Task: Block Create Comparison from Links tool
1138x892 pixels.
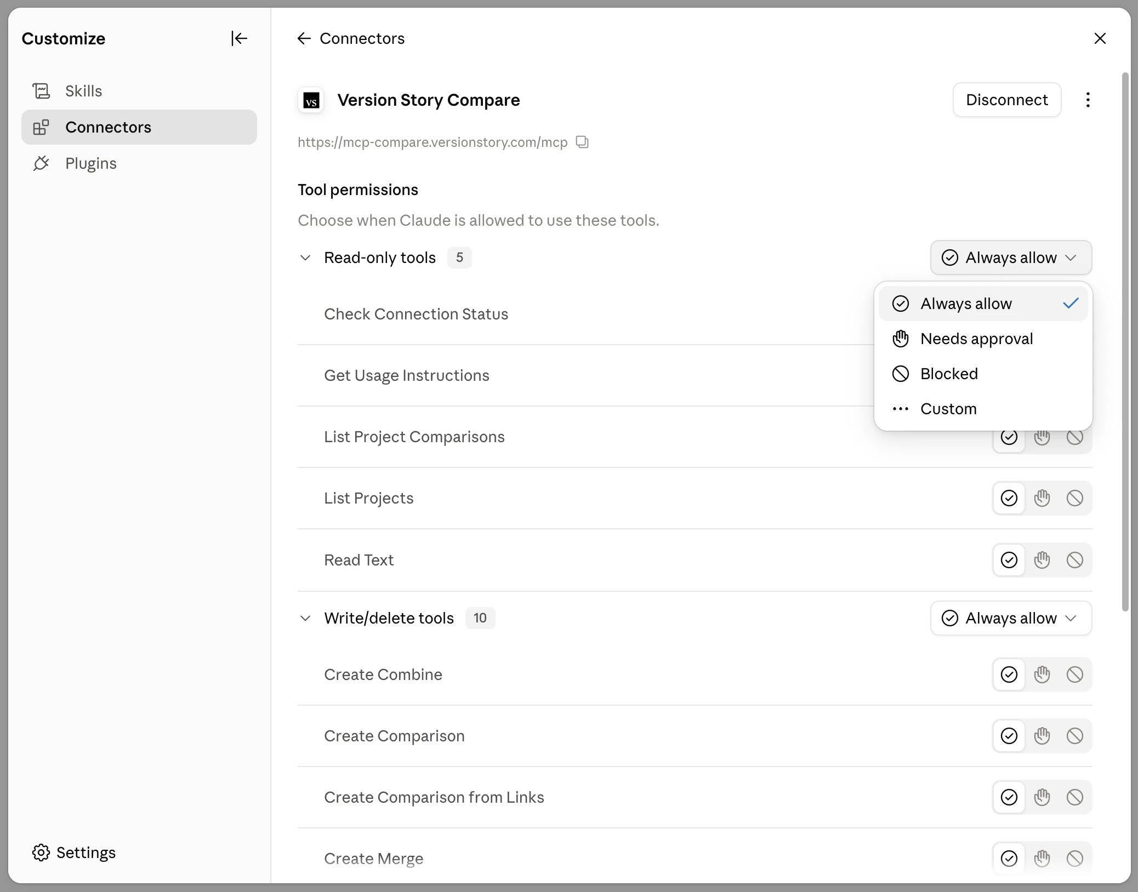Action: [x=1075, y=797]
